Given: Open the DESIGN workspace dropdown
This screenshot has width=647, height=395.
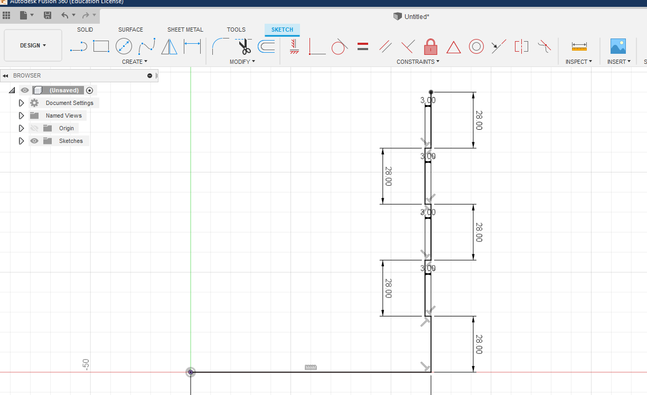Looking at the screenshot, I should point(33,45).
